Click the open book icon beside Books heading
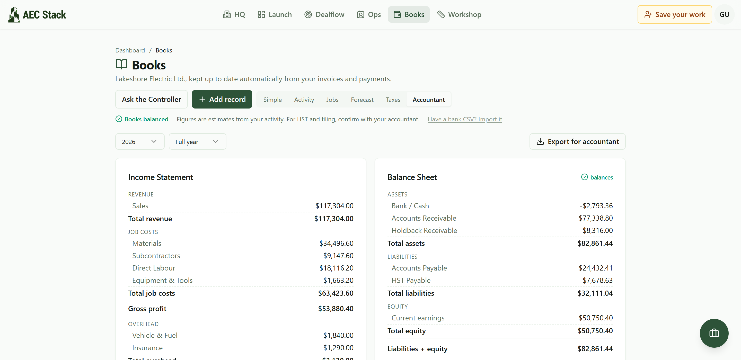This screenshot has width=741, height=360. click(121, 64)
